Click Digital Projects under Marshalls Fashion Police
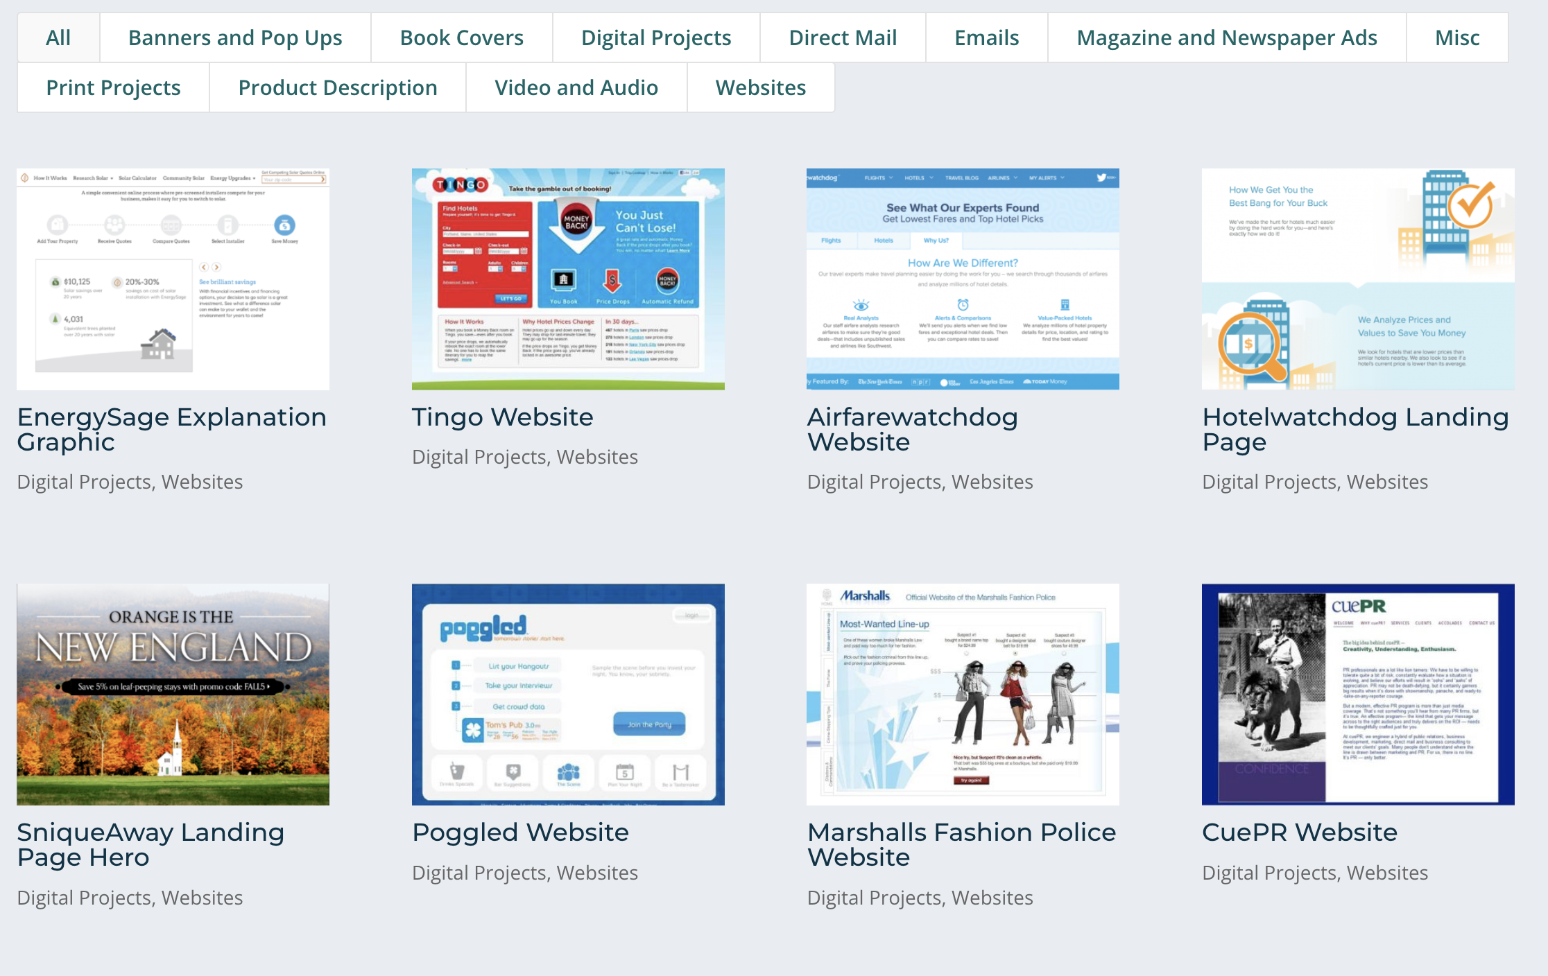Image resolution: width=1548 pixels, height=976 pixels. tap(875, 898)
